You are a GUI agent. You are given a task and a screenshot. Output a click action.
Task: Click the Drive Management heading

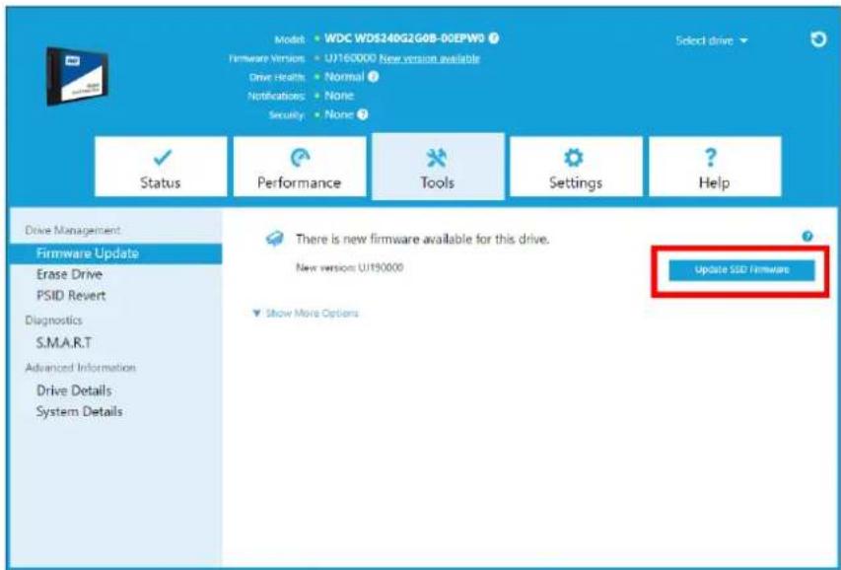[72, 230]
